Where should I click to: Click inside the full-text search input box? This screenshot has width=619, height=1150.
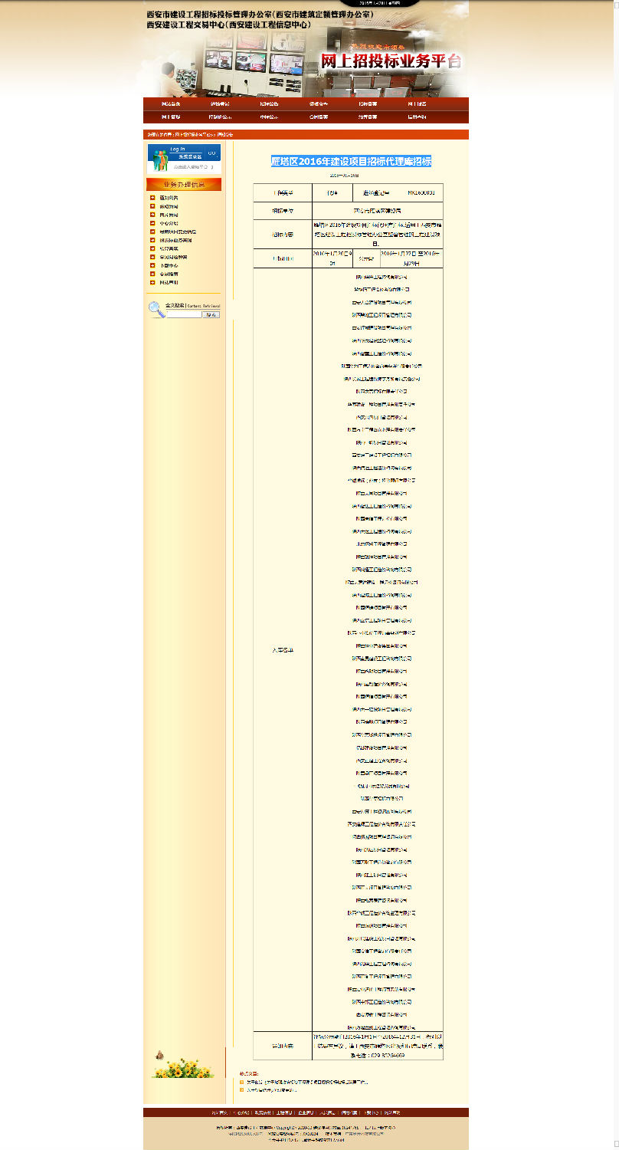(x=184, y=314)
